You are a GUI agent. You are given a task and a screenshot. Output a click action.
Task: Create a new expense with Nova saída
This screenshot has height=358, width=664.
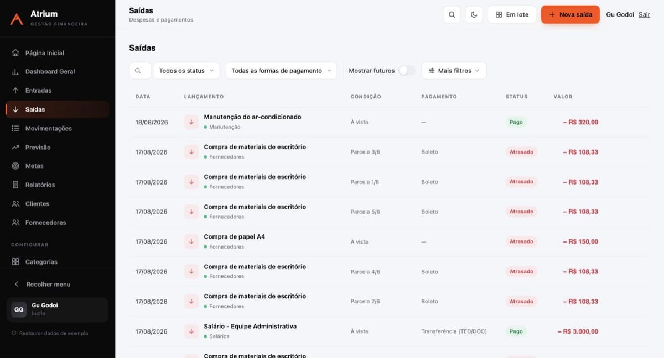(570, 14)
